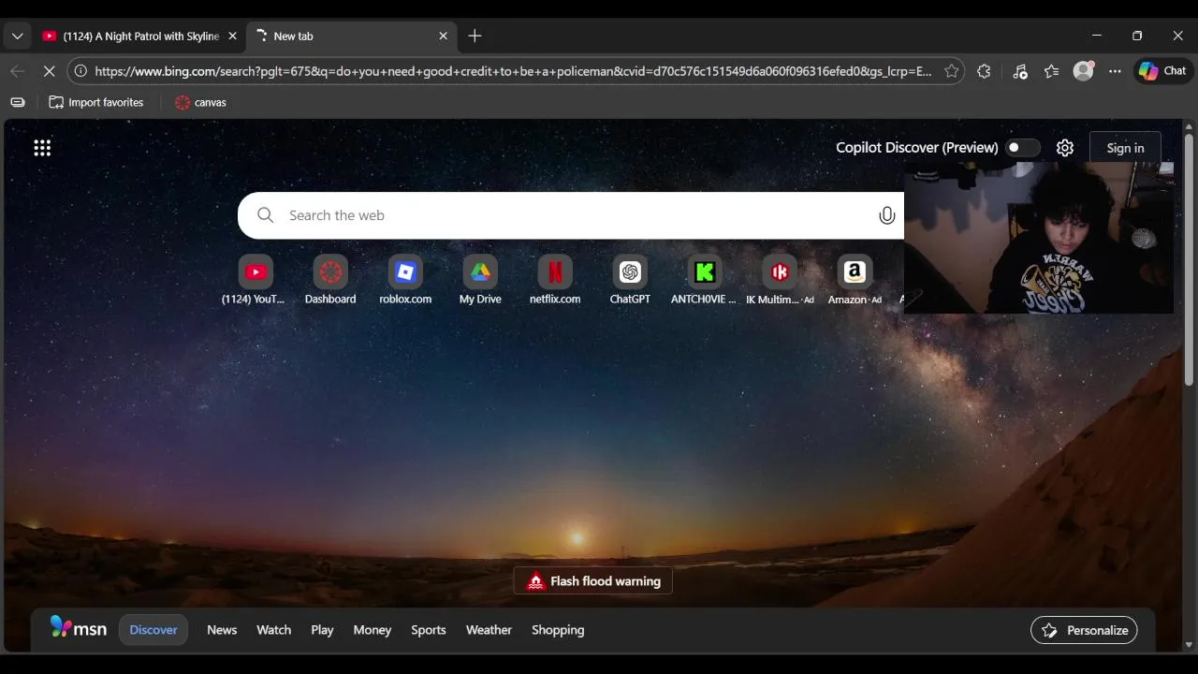Open Settings and more ellipsis menu
Screen dimensions: 1198x674
coord(1115,71)
